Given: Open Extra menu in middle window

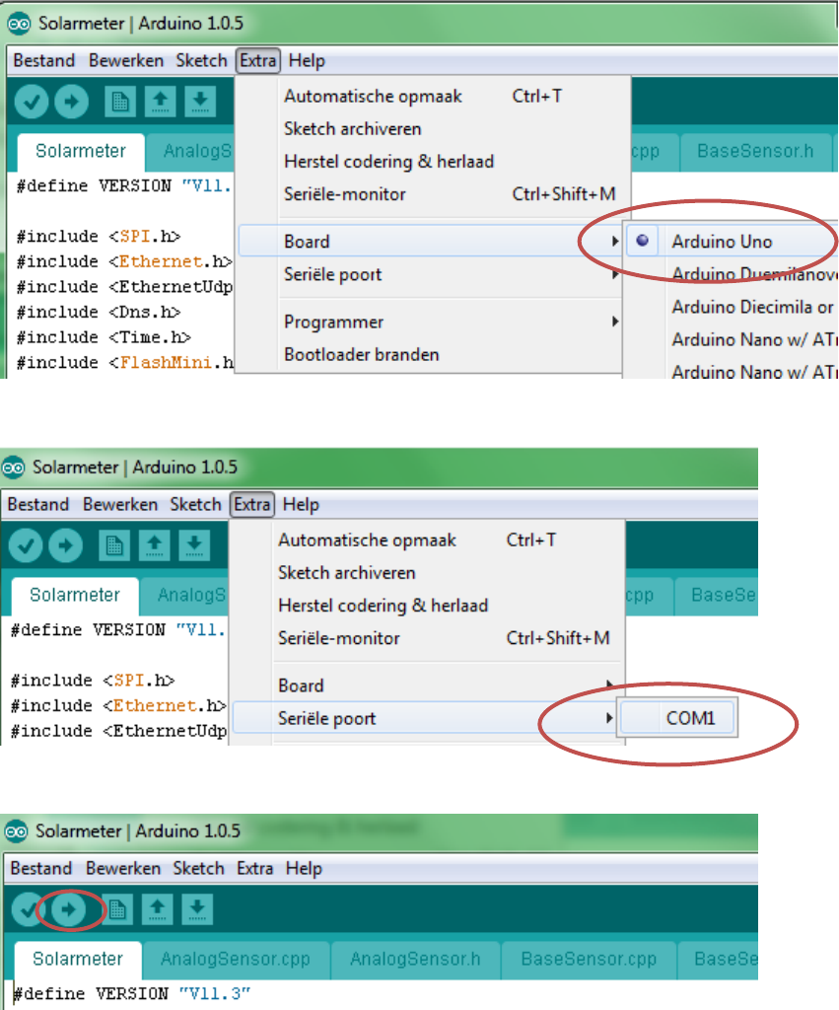Looking at the screenshot, I should (x=252, y=504).
